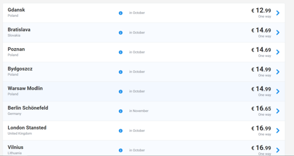The image size is (294, 156).
Task: Click 'in October' in Bydgoszcz row
Action: (137, 71)
